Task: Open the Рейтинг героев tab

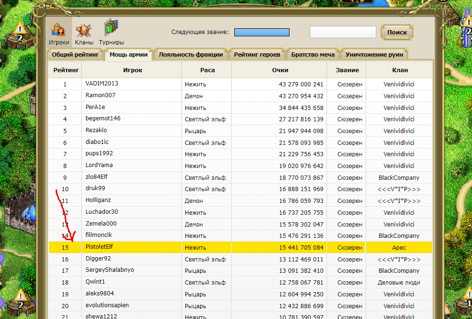Action: [x=257, y=55]
